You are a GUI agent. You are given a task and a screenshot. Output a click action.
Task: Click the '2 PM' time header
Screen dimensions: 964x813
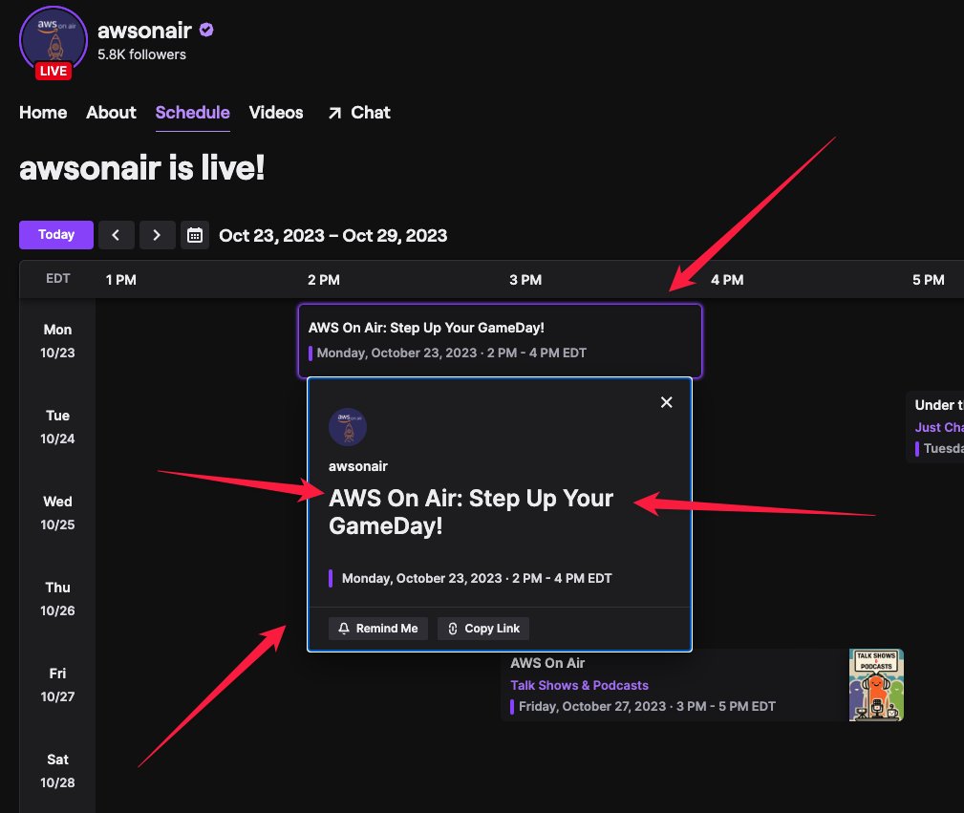click(324, 280)
